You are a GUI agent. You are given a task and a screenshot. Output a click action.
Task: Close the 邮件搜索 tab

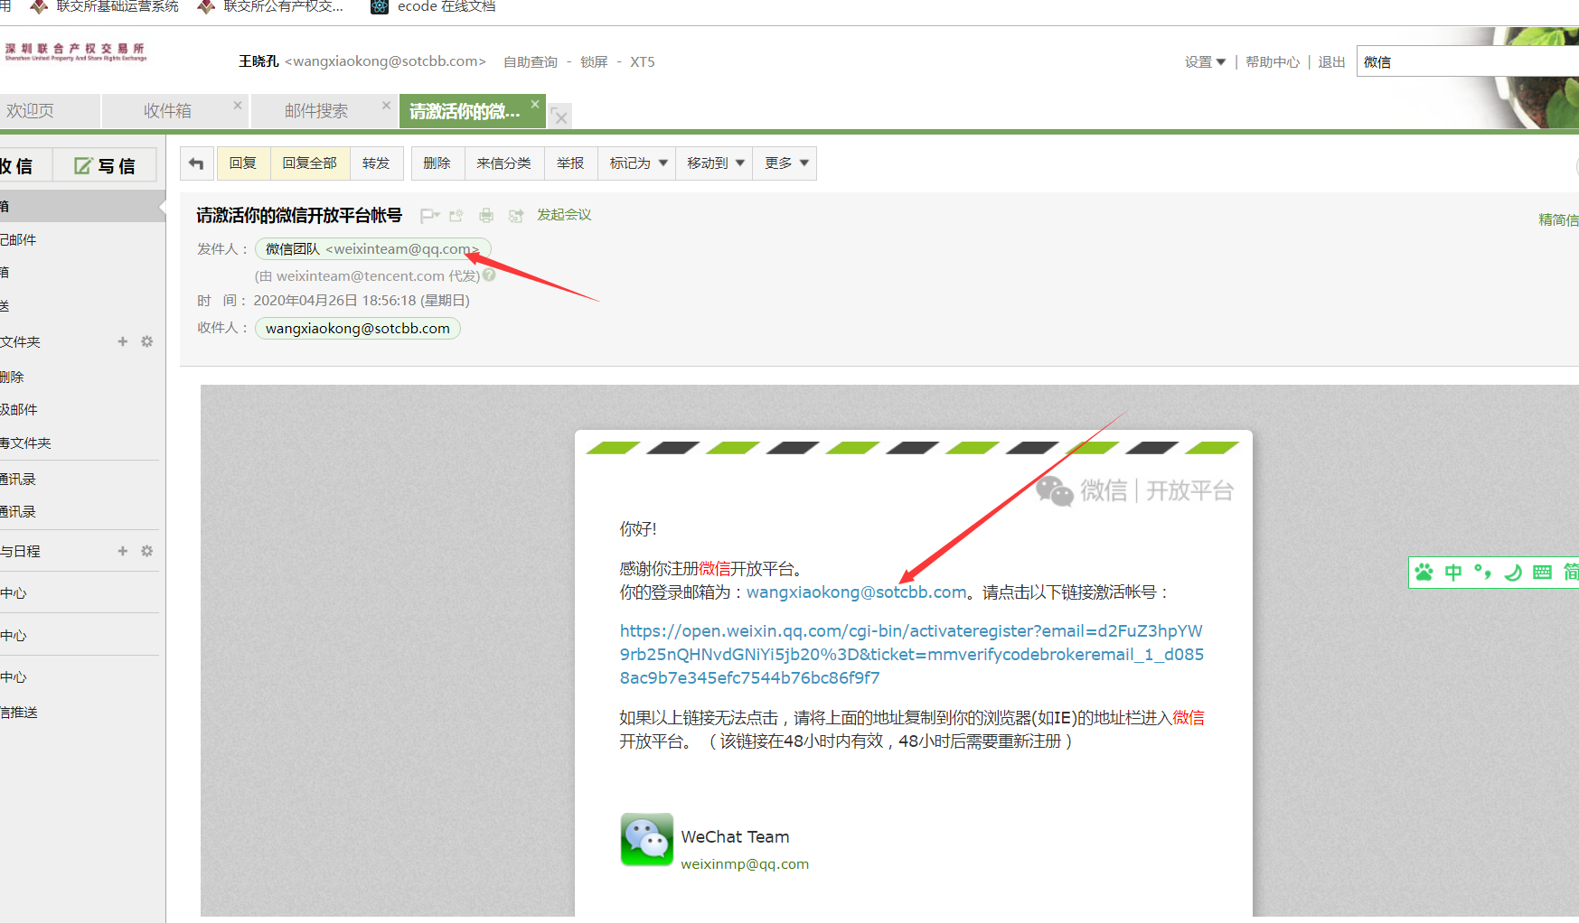click(387, 106)
